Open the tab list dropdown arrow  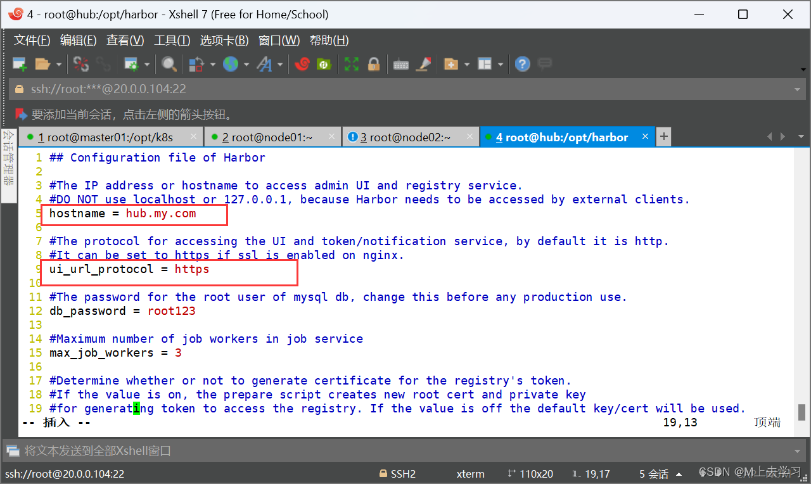point(800,137)
